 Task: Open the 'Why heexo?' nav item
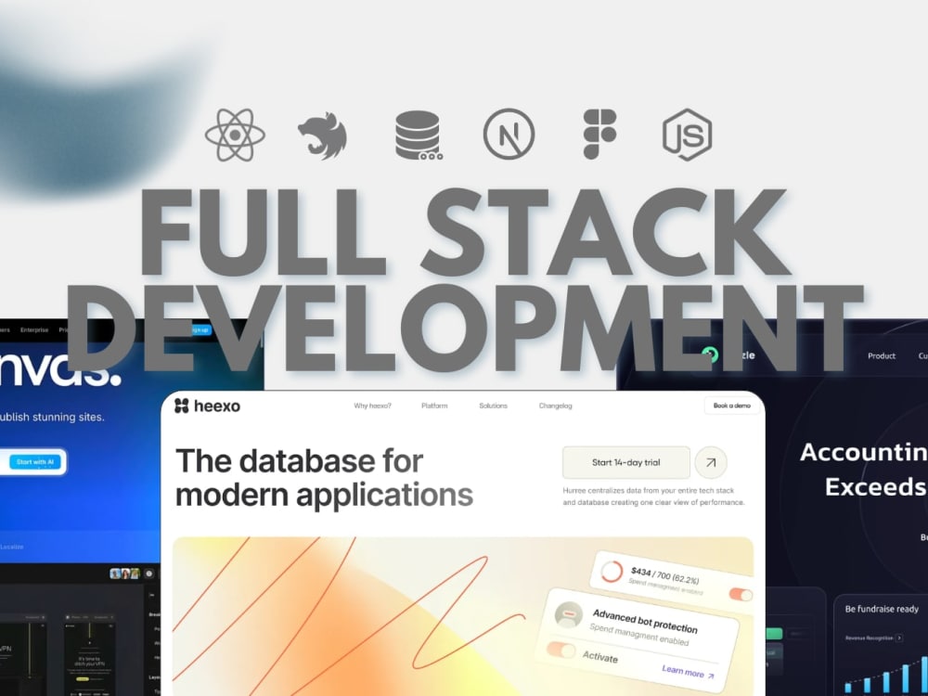372,406
